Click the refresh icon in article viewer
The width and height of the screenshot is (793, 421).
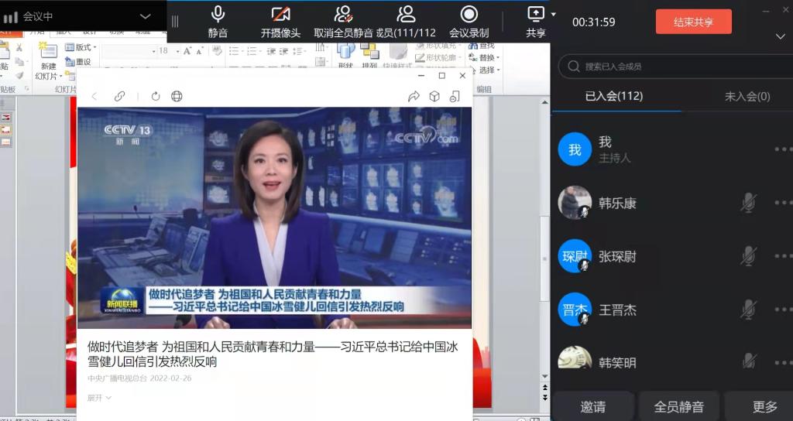(x=156, y=96)
